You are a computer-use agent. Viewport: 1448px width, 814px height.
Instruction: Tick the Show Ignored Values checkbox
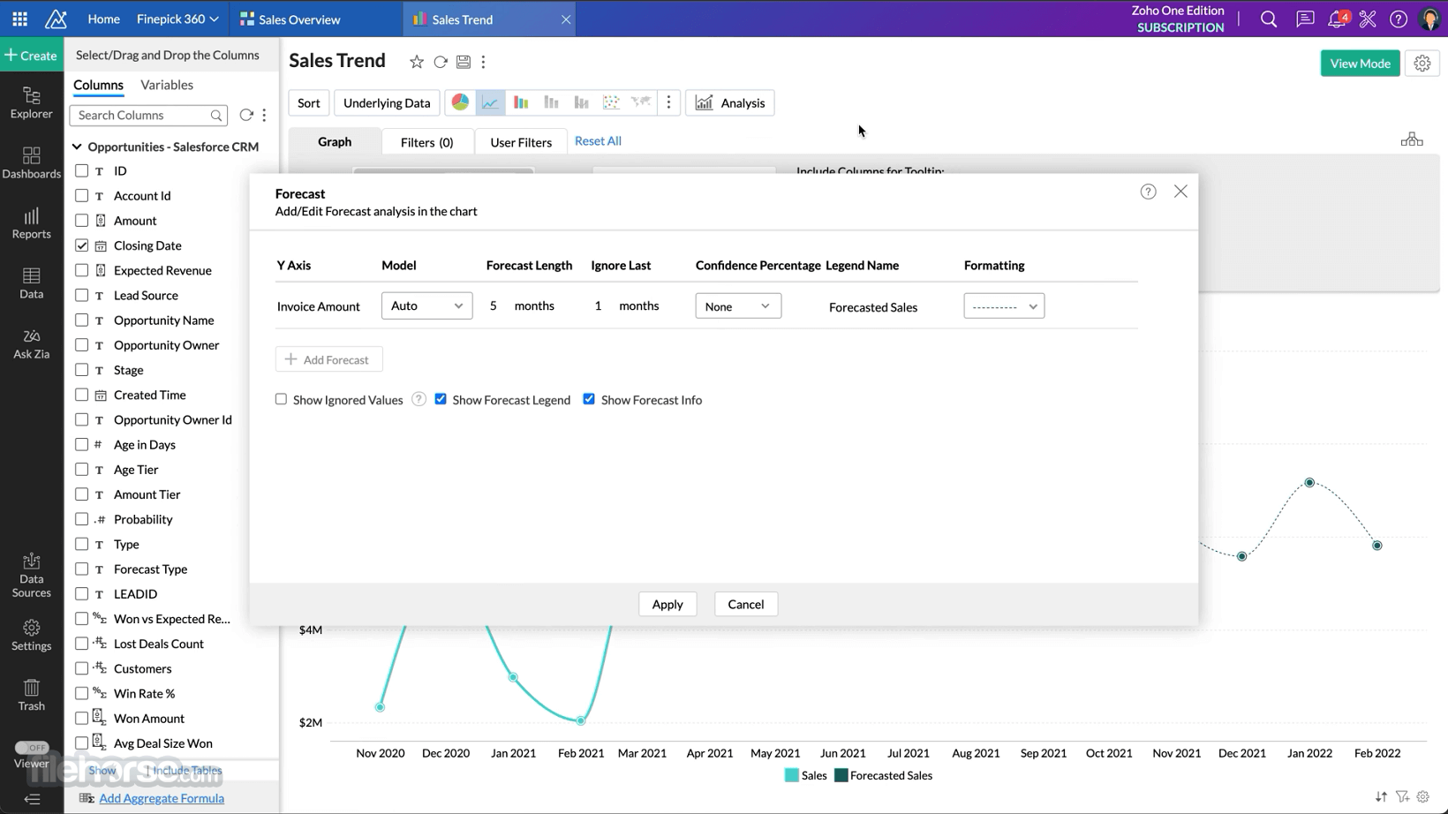click(x=281, y=399)
